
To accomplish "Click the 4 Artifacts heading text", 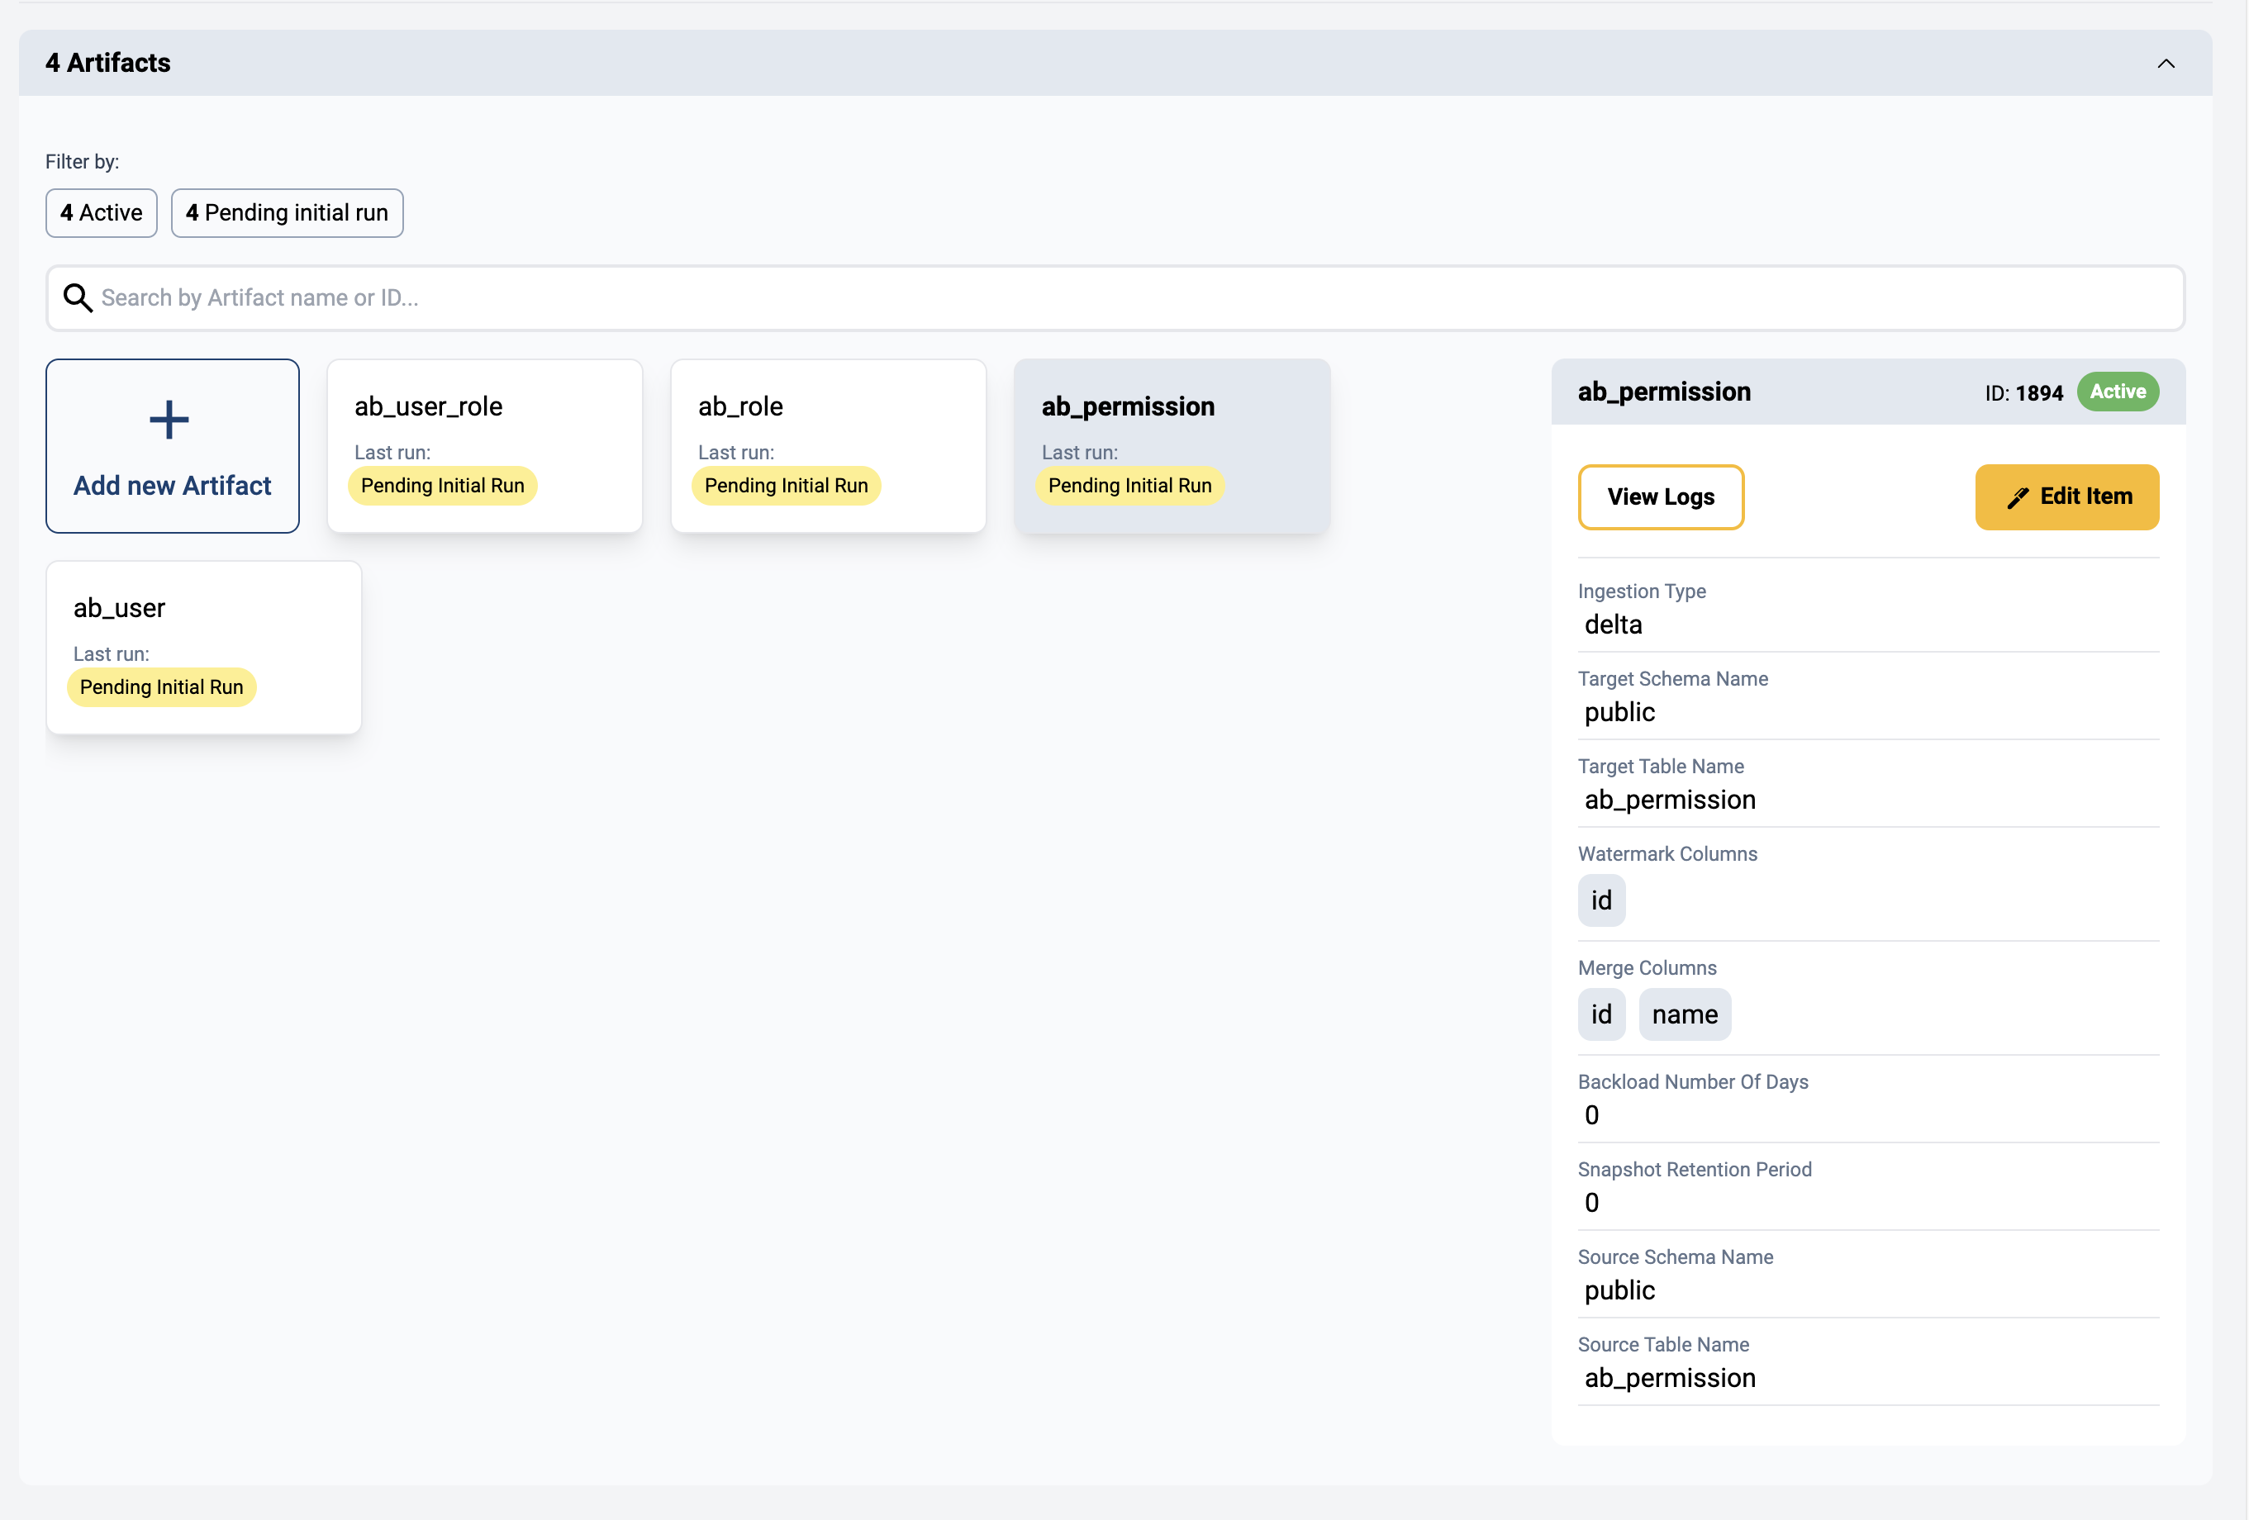I will (107, 63).
